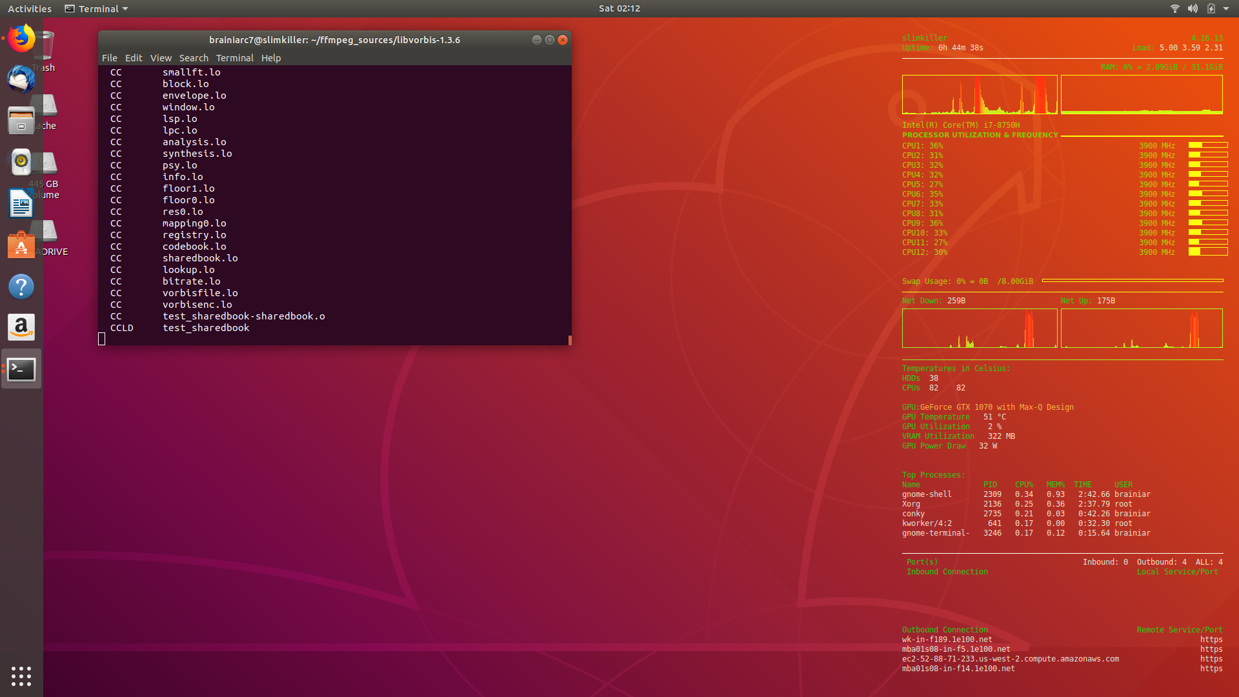Launch Thunderbird mail from dock

point(21,79)
